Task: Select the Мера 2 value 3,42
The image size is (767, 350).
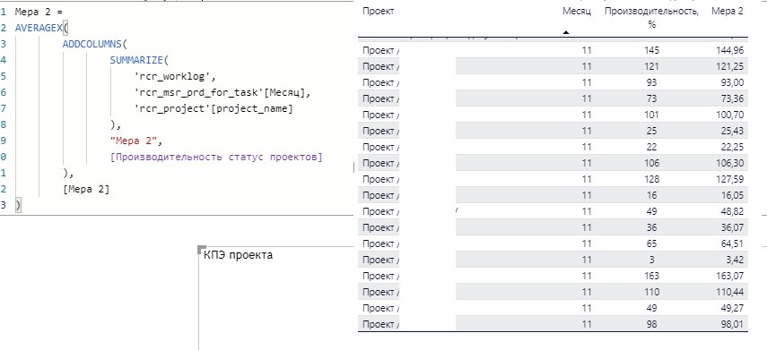Action: point(736,260)
